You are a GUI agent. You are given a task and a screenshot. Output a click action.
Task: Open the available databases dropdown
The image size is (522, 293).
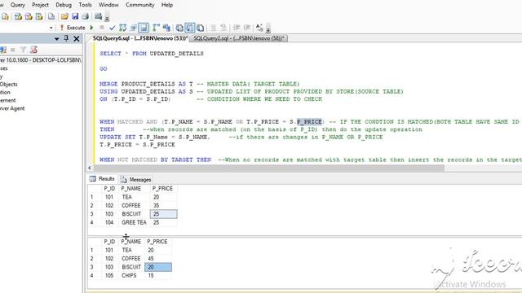pyautogui.click(x=51, y=28)
